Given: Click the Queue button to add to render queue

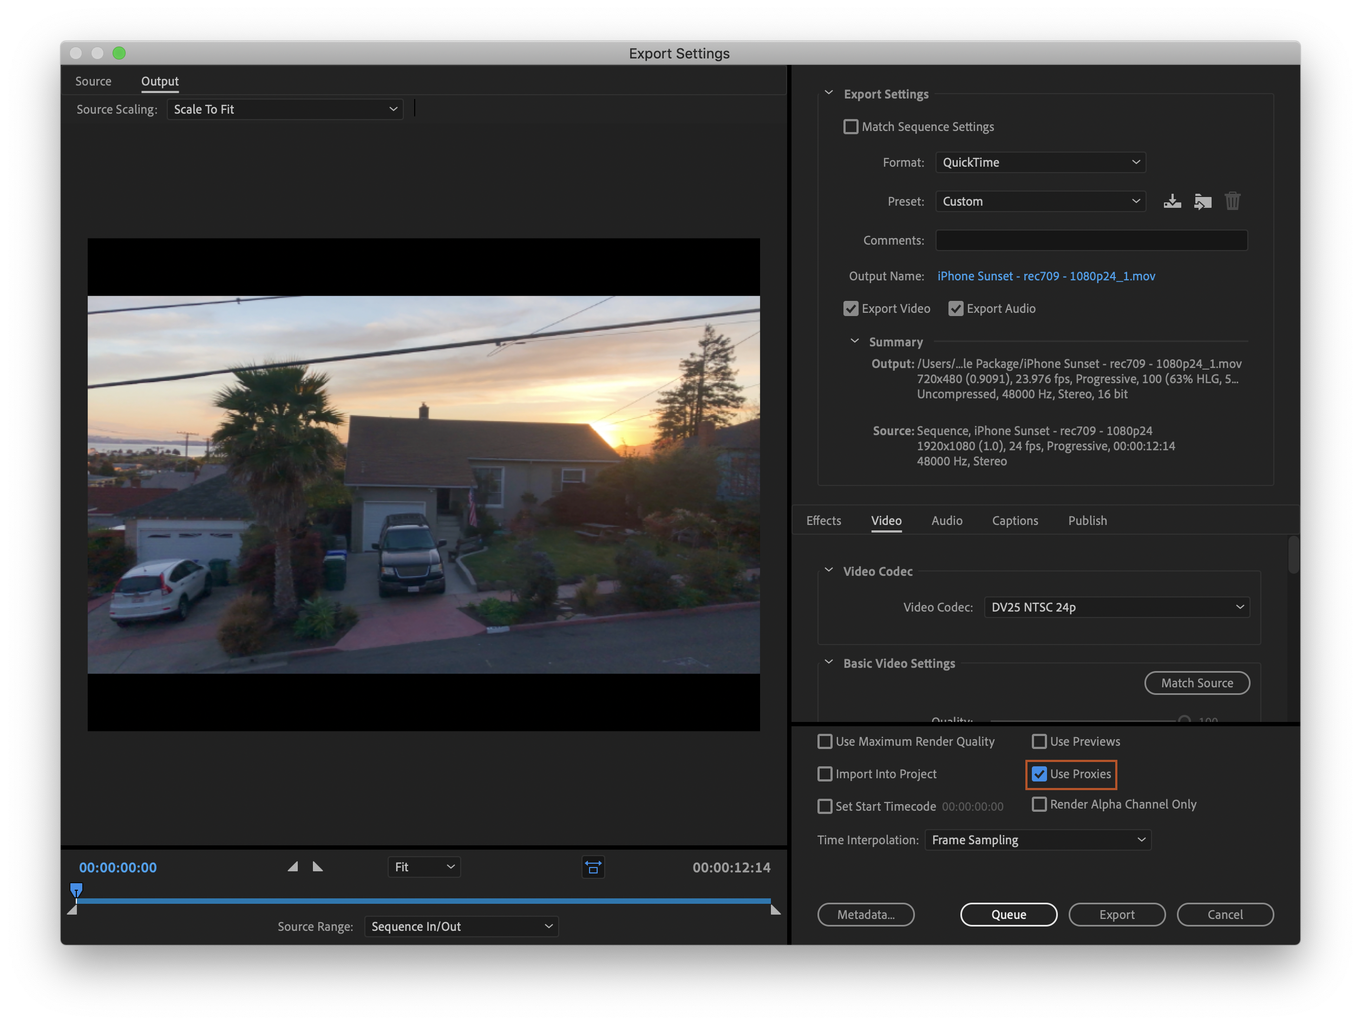Looking at the screenshot, I should [1008, 914].
